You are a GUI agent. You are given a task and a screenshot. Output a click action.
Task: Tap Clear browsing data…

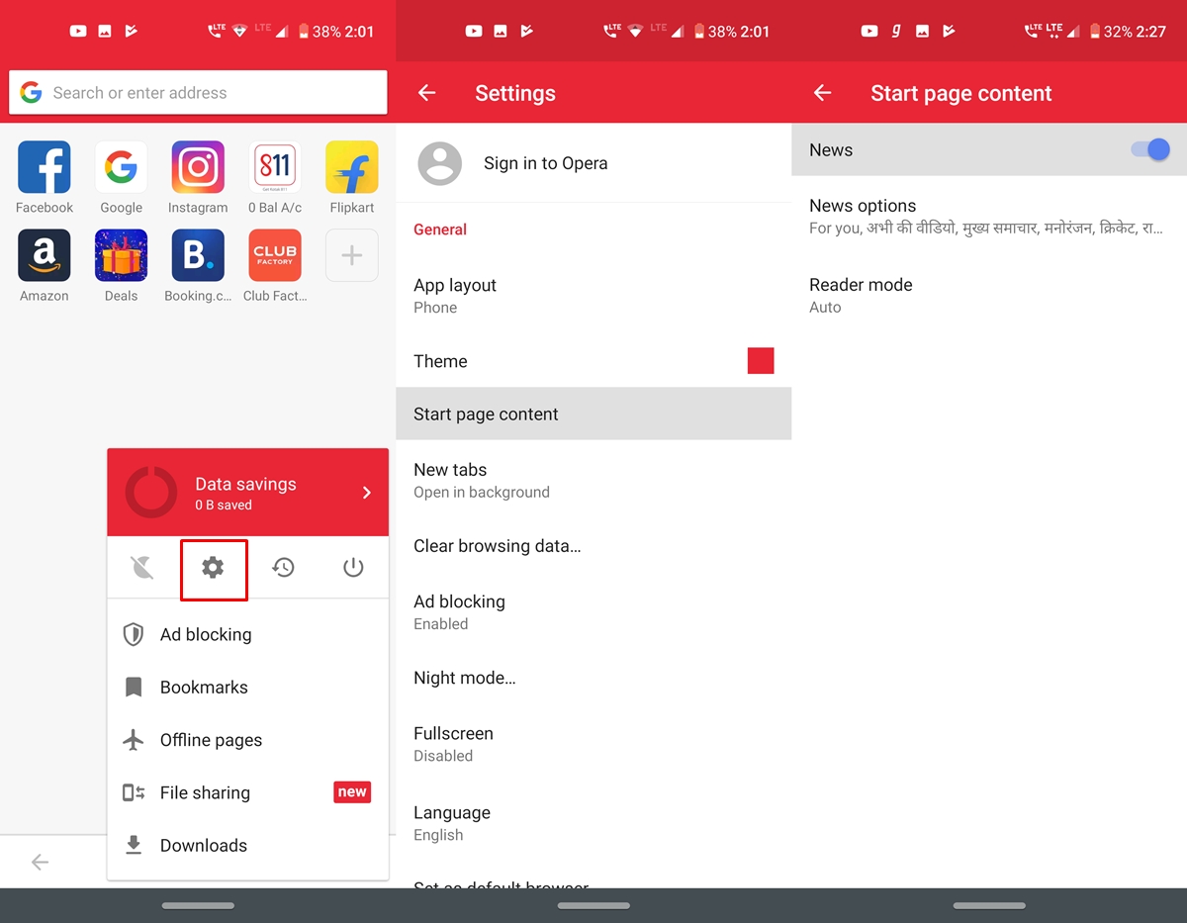tap(593, 546)
